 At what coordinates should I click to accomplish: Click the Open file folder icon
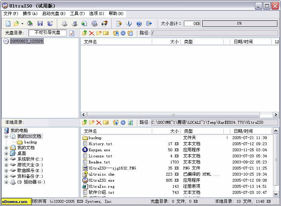16,24
